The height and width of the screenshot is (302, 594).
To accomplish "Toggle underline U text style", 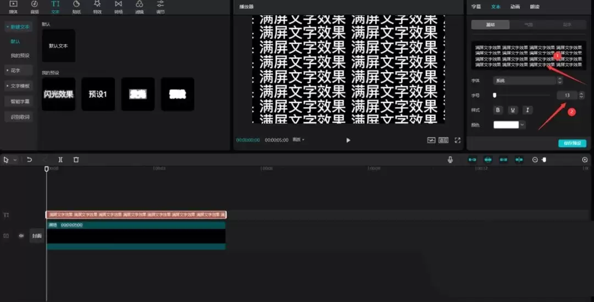I will click(513, 110).
